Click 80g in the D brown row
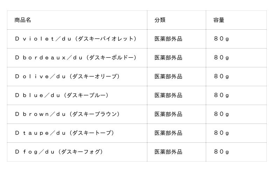Image resolution: width=280 pixels, height=172 pixels. coord(222,114)
